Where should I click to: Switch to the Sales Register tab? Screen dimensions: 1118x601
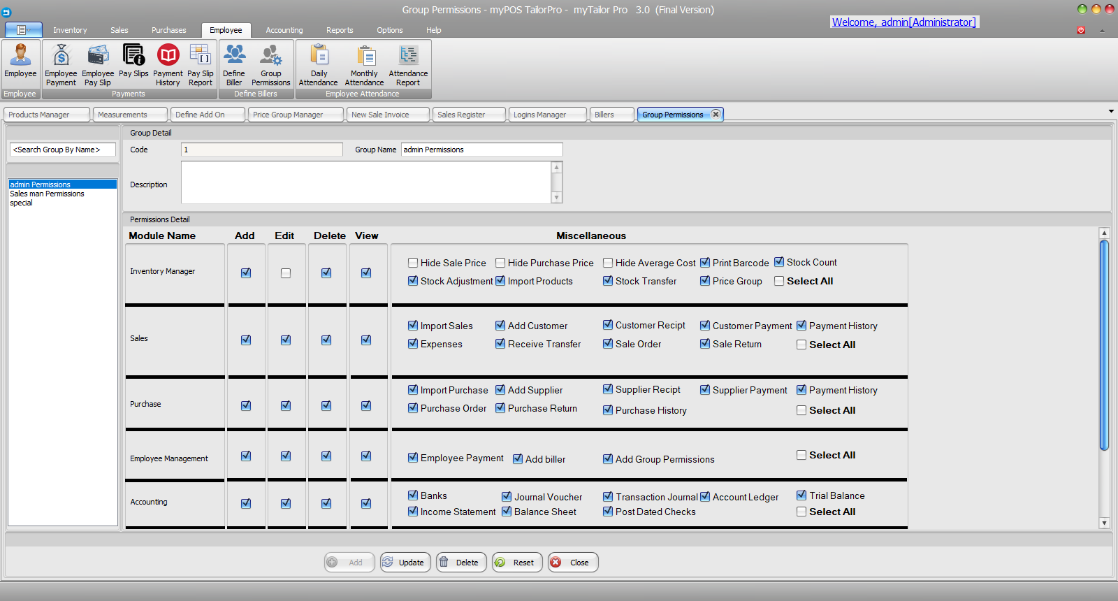(x=461, y=115)
